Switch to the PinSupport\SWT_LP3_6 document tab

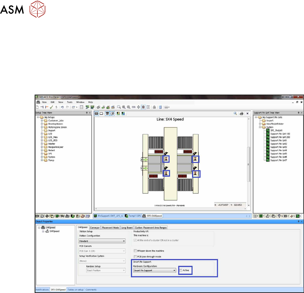point(108,216)
